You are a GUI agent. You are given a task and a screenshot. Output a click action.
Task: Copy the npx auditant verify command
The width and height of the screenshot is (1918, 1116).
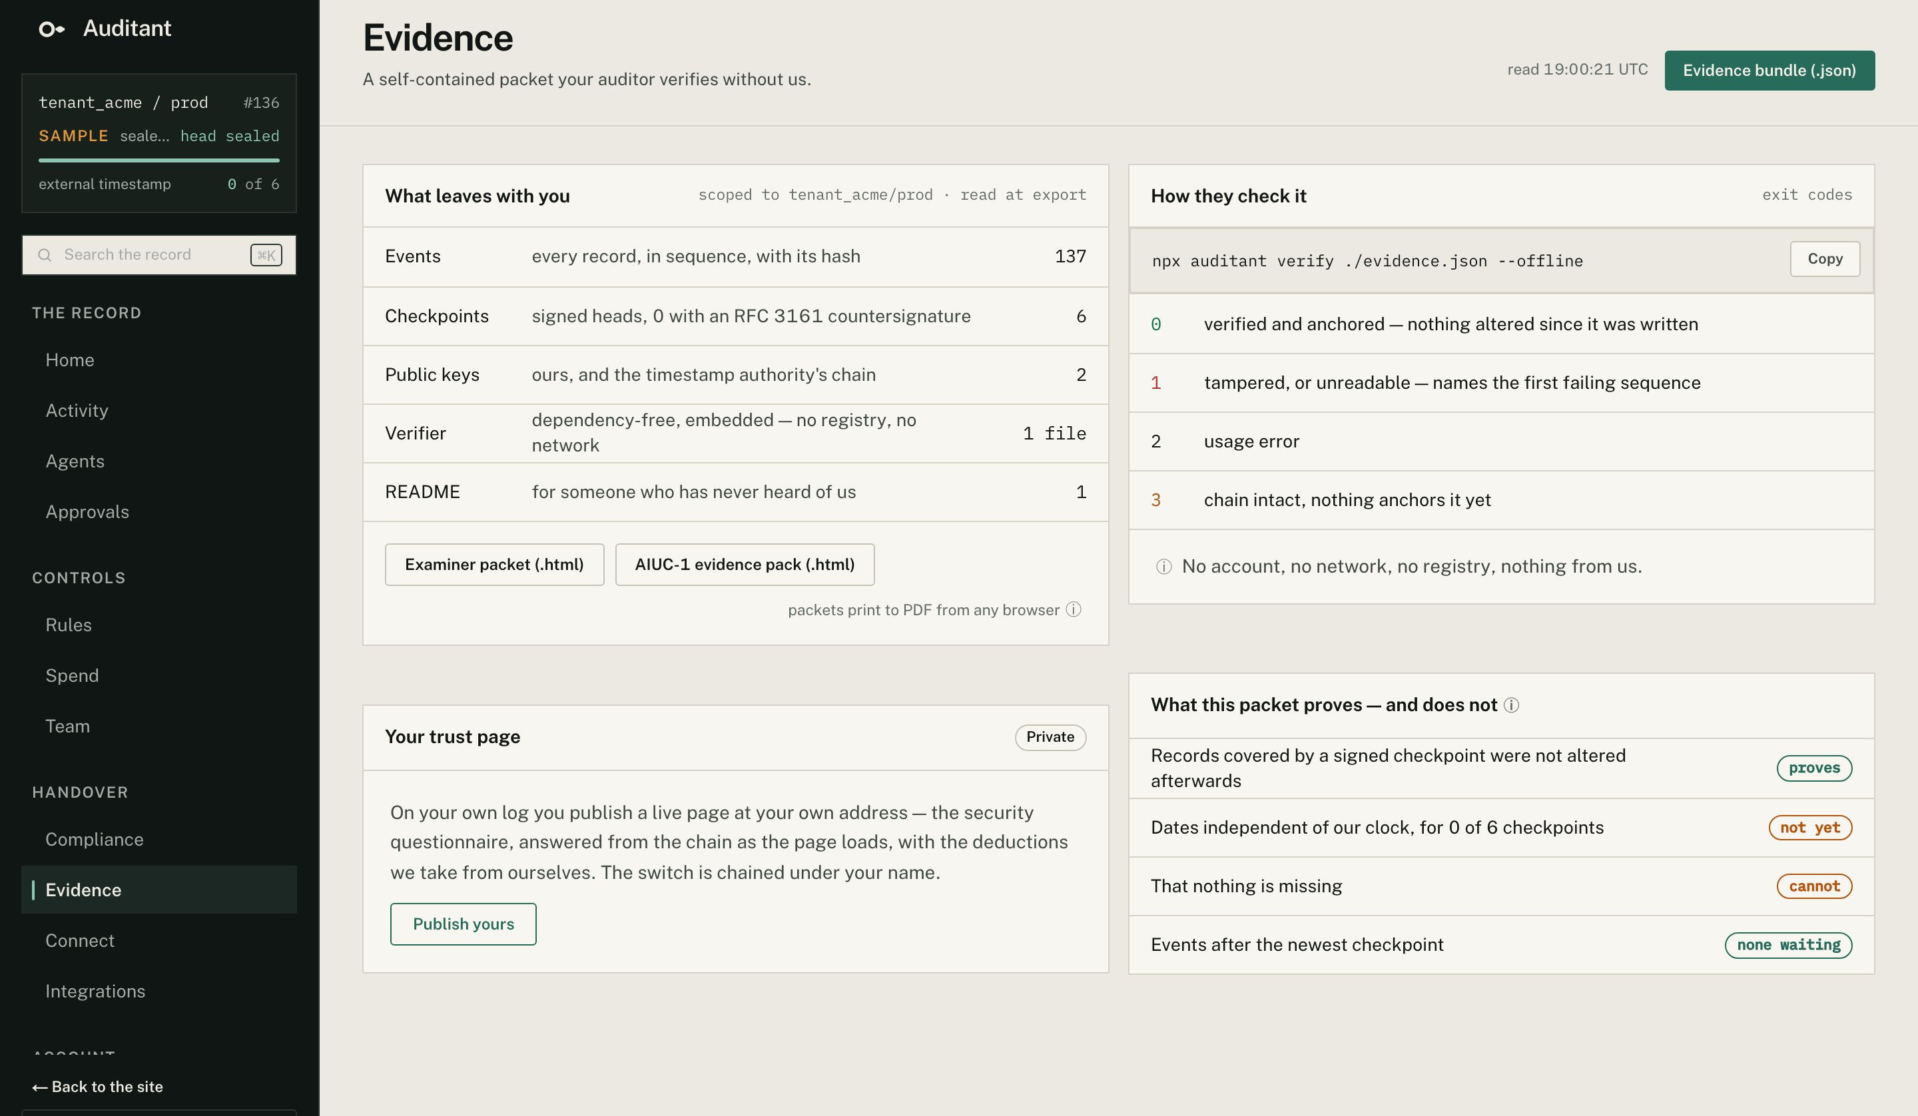click(1825, 259)
